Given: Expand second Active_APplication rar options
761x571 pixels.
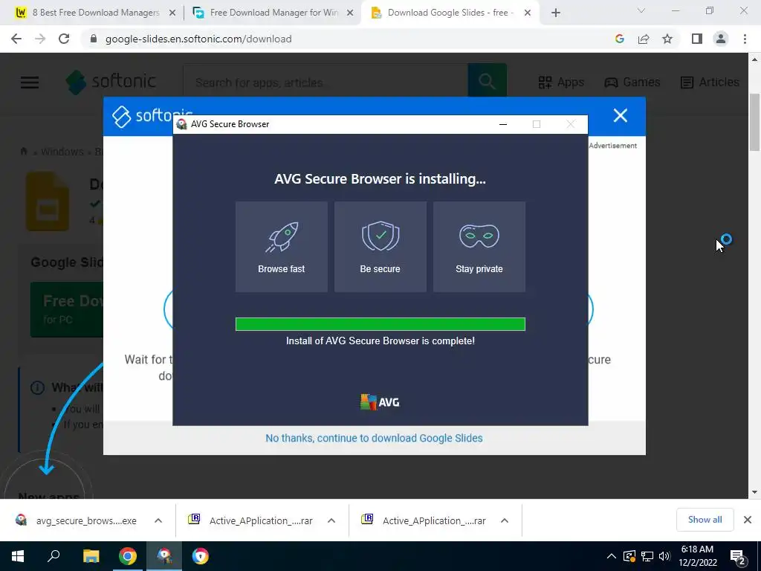Looking at the screenshot, I should pyautogui.click(x=505, y=520).
